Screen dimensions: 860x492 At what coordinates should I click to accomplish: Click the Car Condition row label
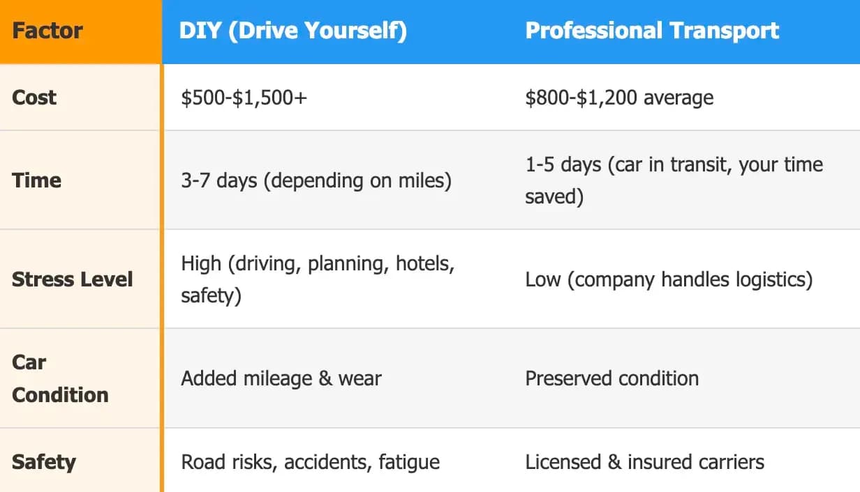coord(60,378)
